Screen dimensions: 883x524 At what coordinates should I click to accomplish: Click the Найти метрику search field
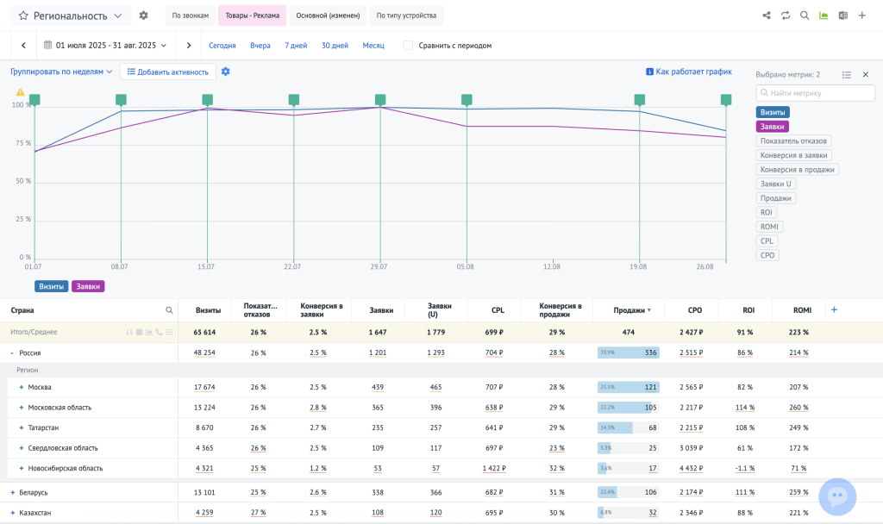(x=815, y=93)
